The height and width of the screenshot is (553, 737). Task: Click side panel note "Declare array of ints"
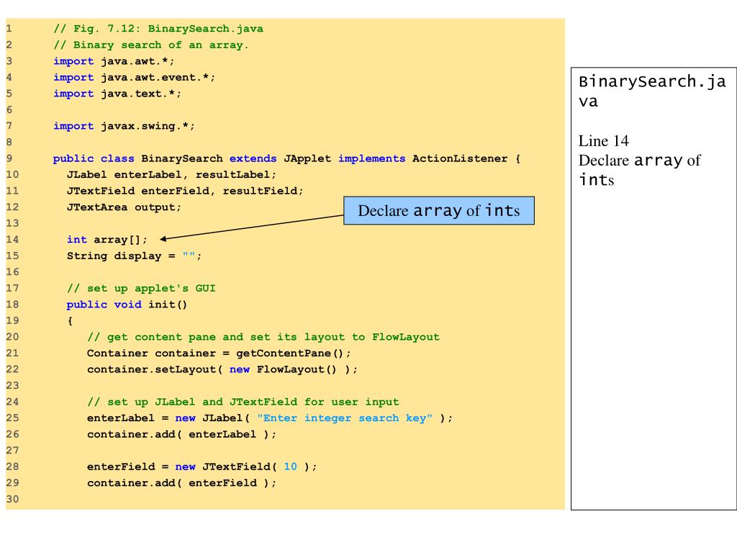[639, 170]
